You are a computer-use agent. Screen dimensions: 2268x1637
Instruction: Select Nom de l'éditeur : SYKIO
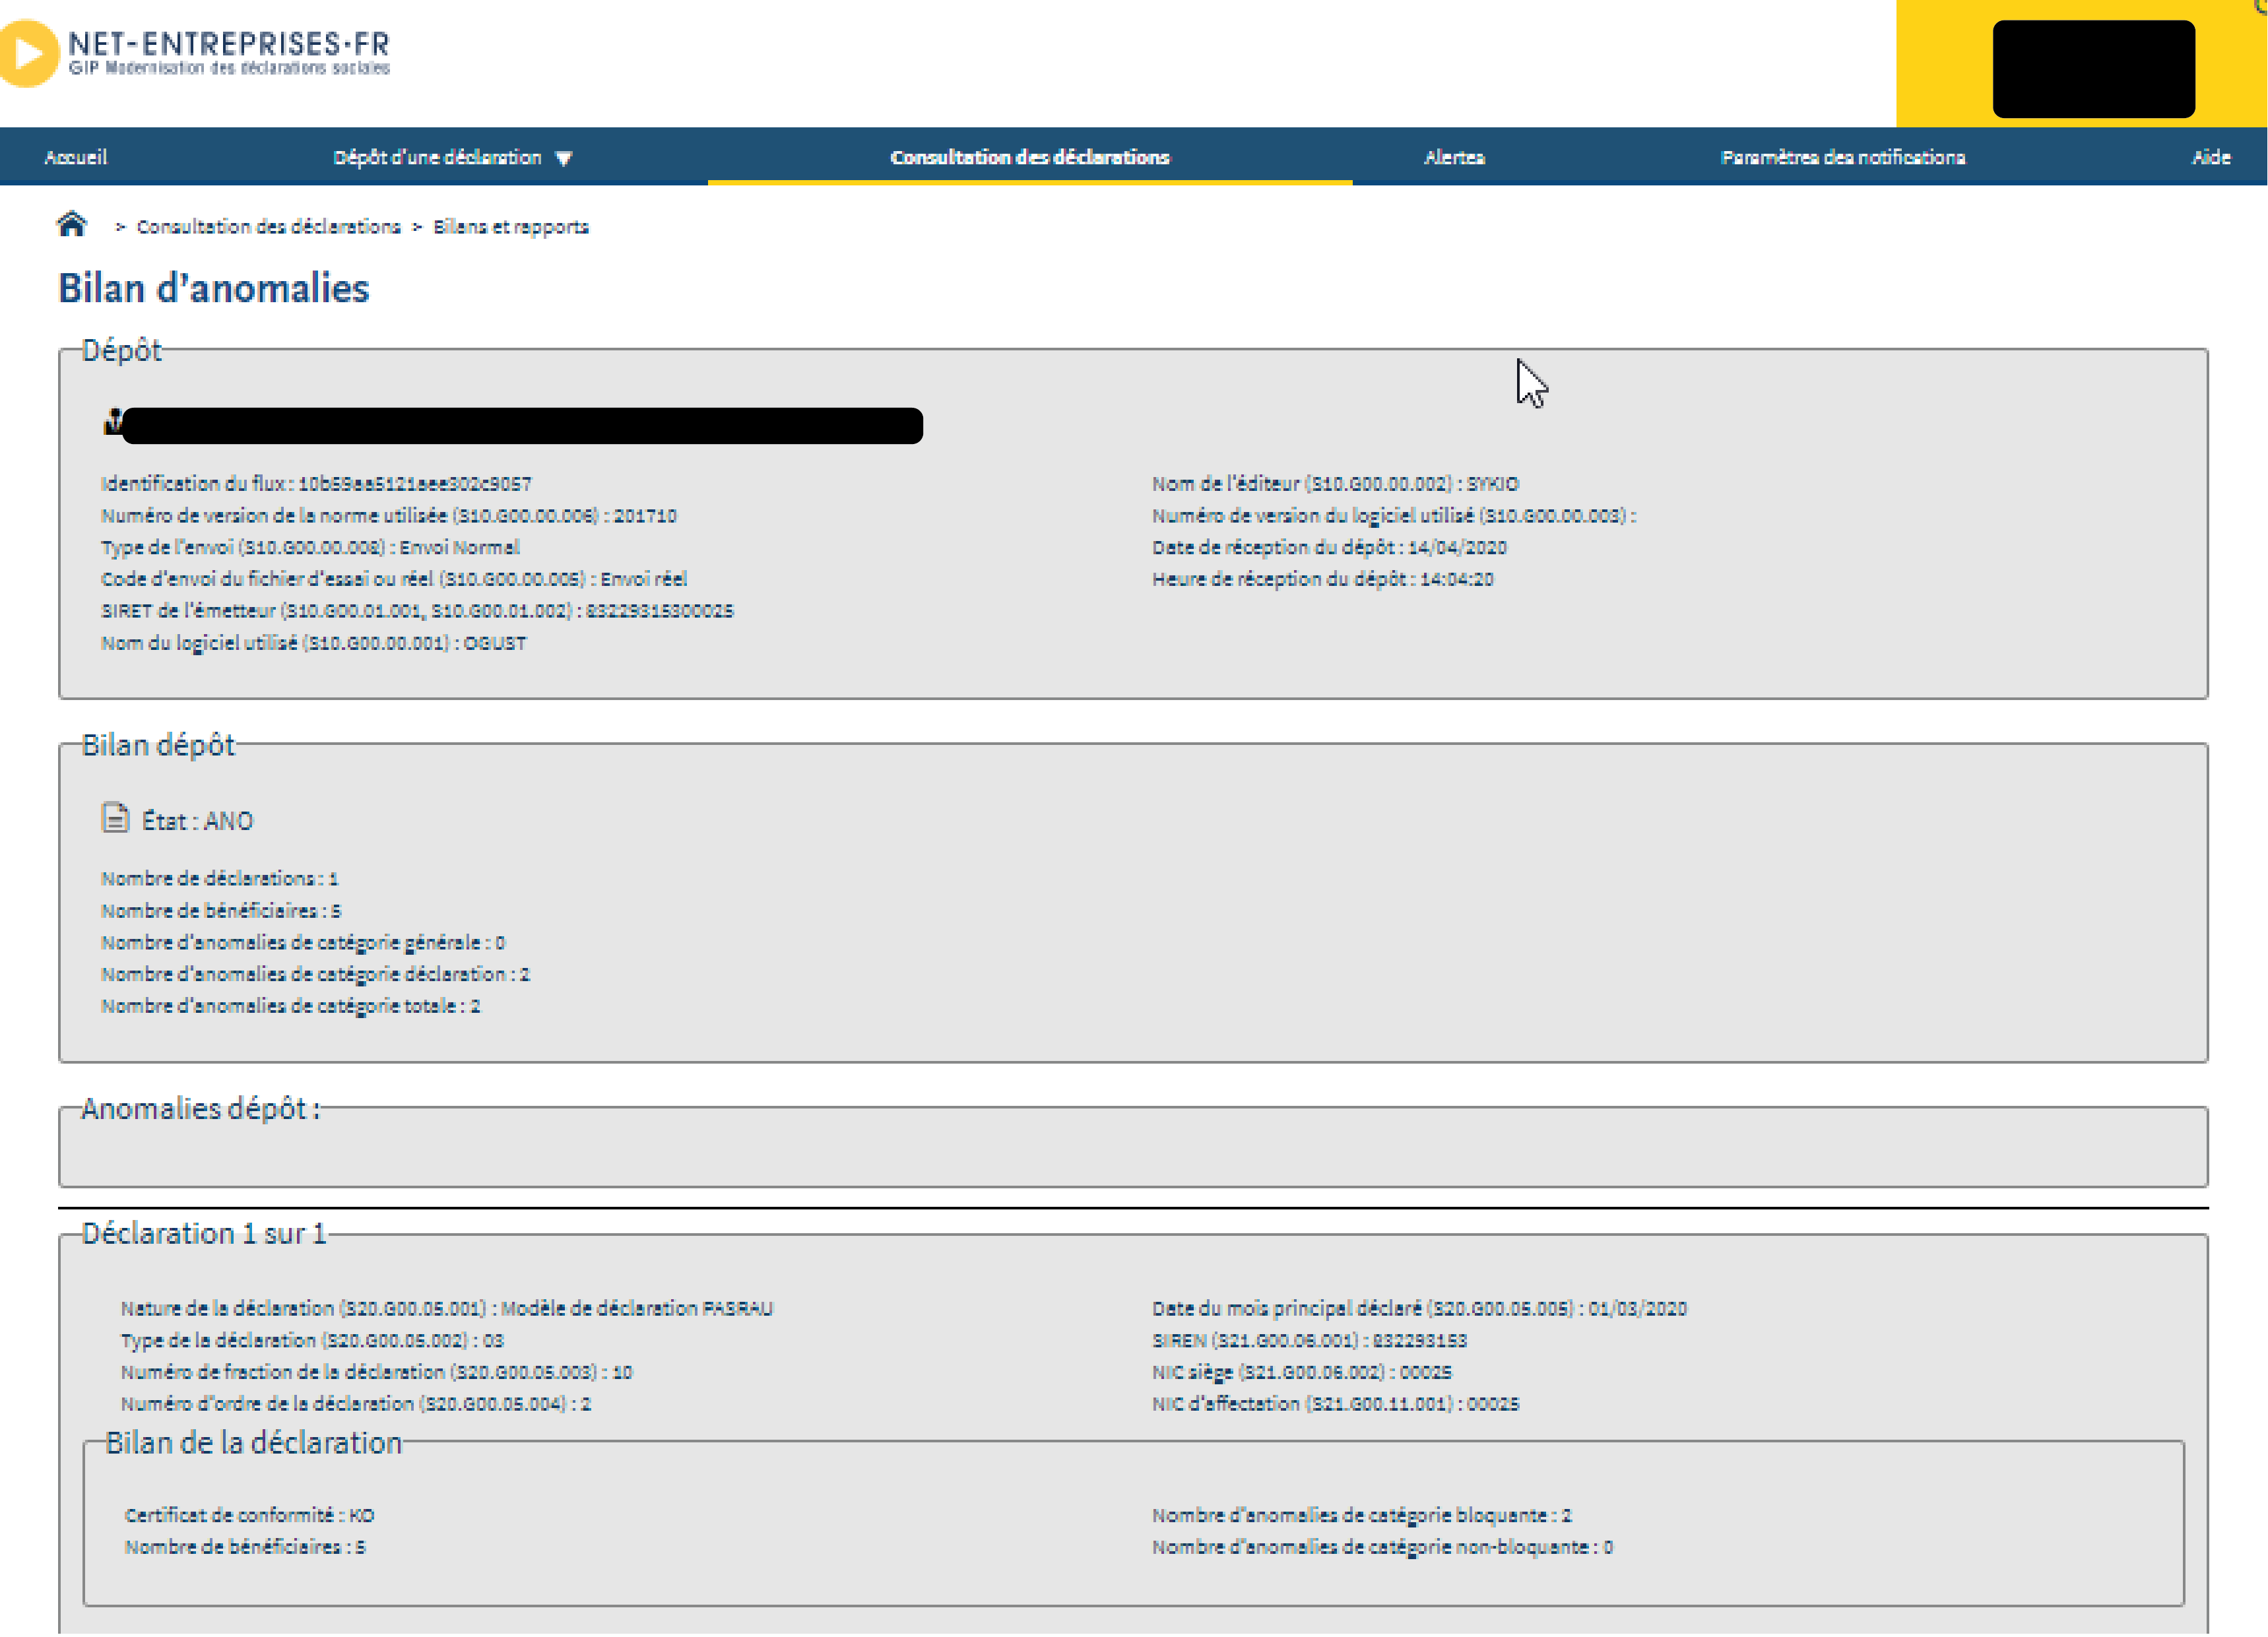1335,484
